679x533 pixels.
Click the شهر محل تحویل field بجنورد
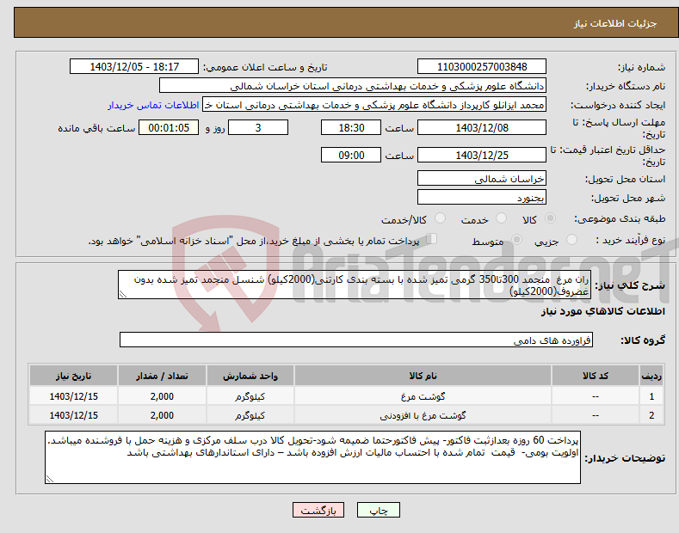coord(482,197)
